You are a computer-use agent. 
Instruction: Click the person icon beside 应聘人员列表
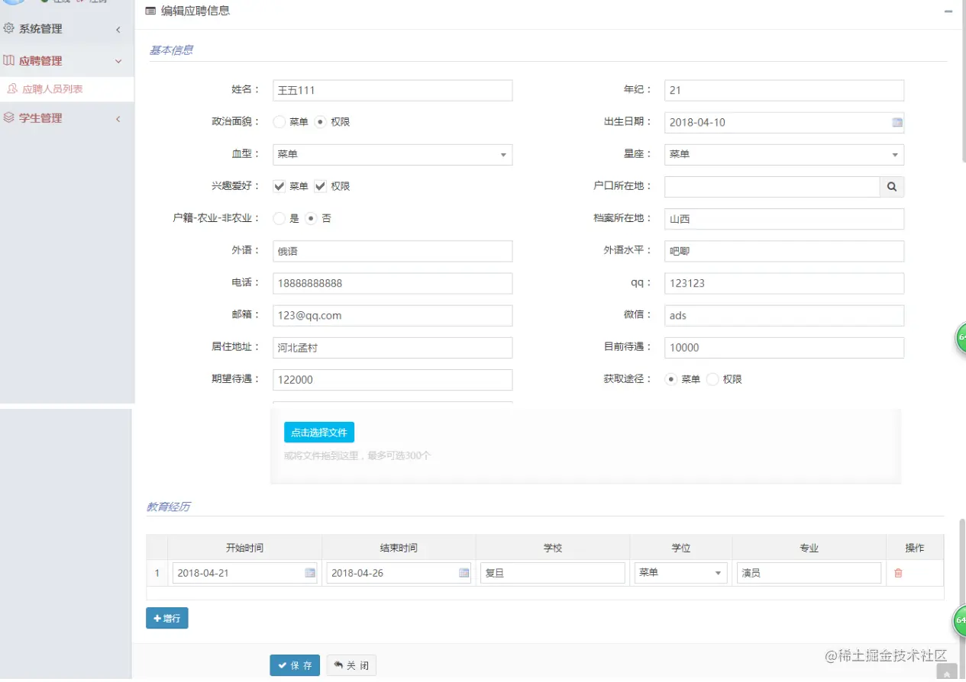click(12, 89)
